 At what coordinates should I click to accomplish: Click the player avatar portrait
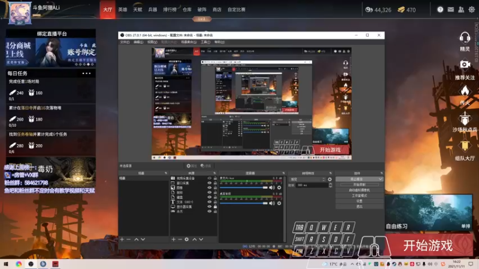20,13
